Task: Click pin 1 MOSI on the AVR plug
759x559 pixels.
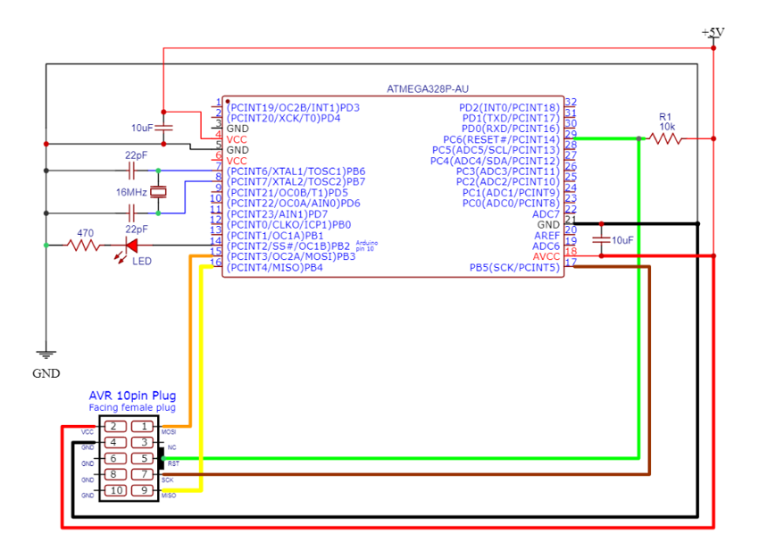Action: [143, 427]
